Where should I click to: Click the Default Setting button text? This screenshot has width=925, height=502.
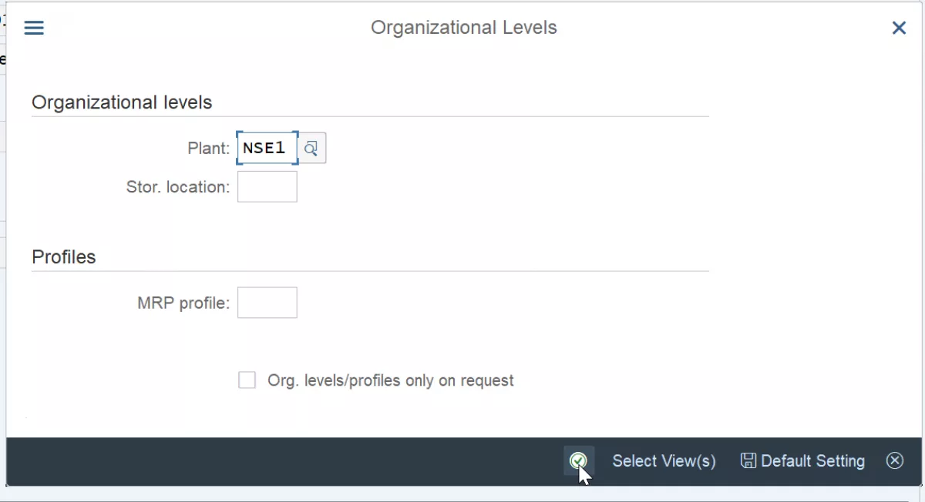click(812, 460)
